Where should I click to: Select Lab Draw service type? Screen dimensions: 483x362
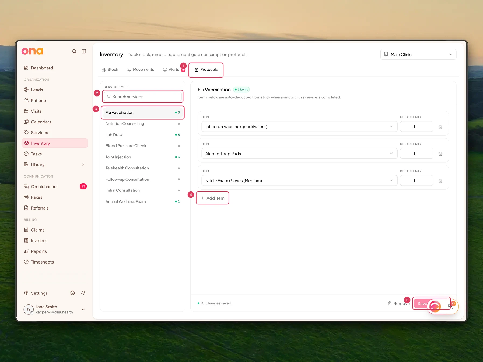pos(143,135)
